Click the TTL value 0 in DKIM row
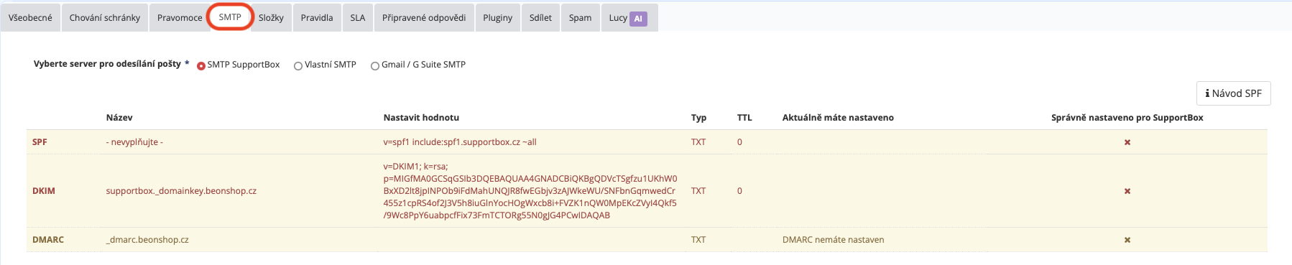The height and width of the screenshot is (265, 1292). [x=739, y=191]
